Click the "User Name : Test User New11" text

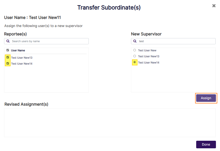click(32, 18)
